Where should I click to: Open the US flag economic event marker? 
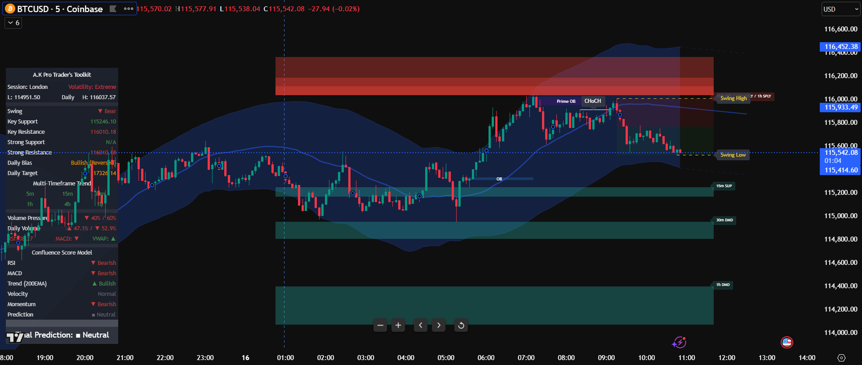pyautogui.click(x=786, y=343)
